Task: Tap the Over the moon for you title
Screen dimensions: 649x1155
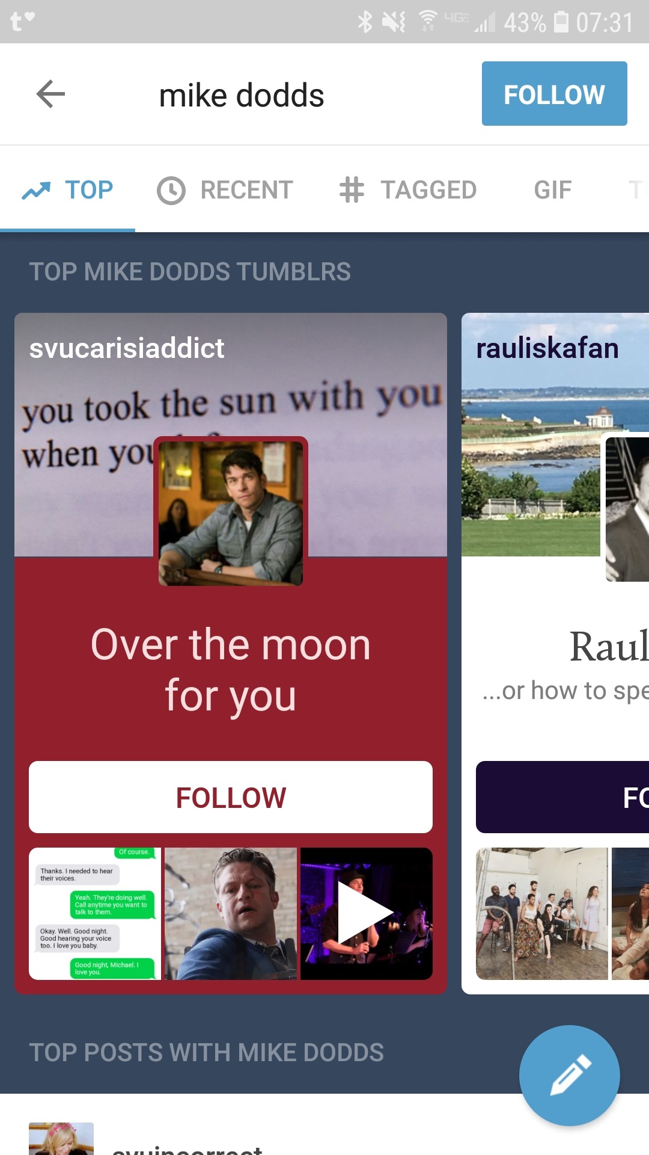Action: click(231, 670)
